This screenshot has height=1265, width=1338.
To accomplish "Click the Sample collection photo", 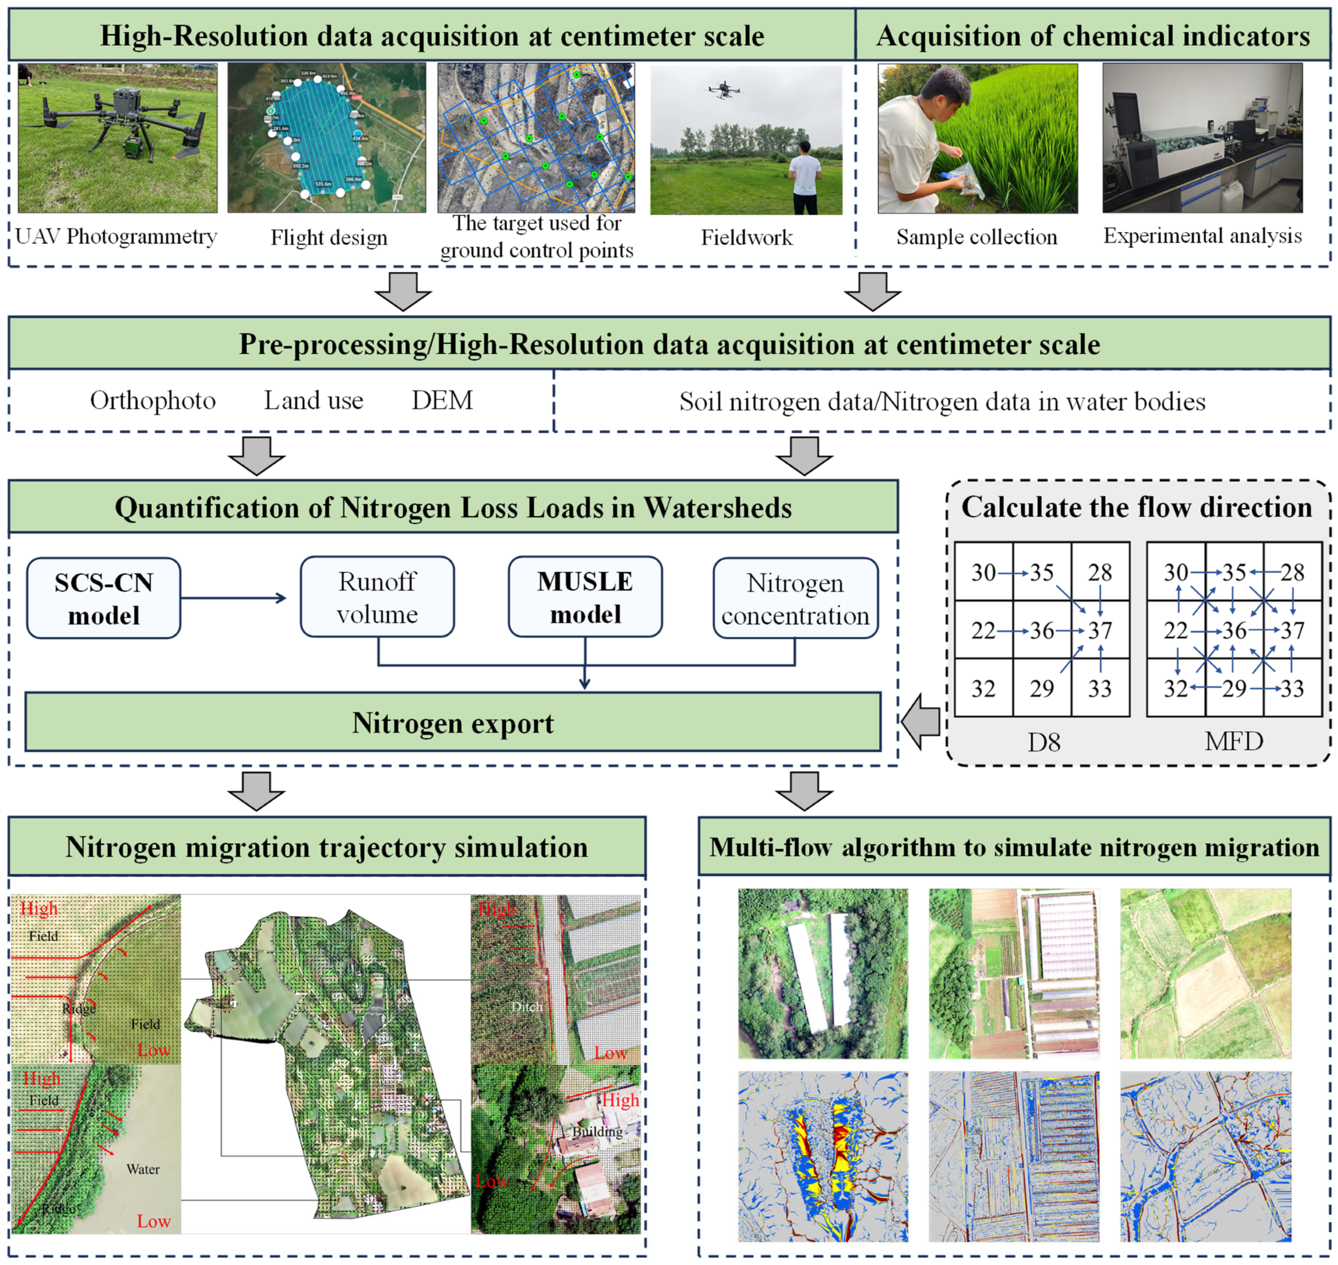I will coord(977,138).
